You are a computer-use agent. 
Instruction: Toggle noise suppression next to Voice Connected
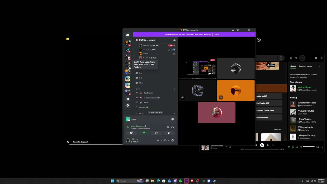(x=168, y=127)
